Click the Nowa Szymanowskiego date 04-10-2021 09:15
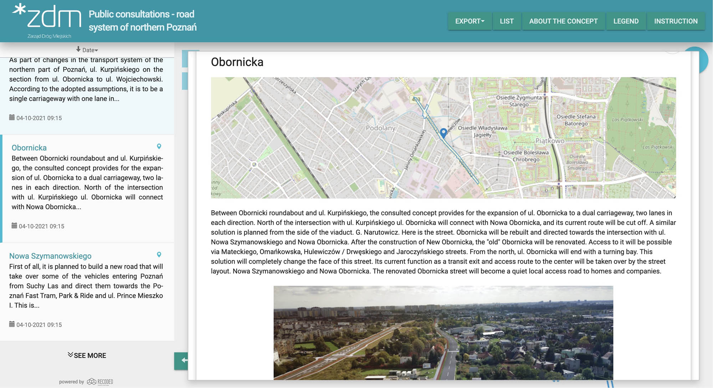Screen dimensions: 713x388 click(39, 325)
